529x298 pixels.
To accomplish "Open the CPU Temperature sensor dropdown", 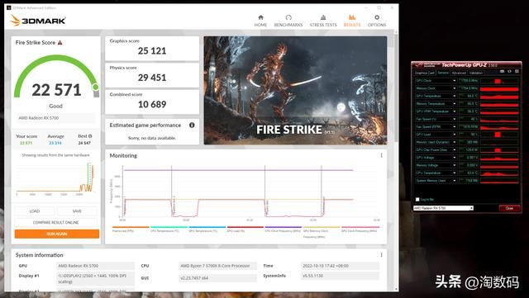I will pyautogui.click(x=455, y=173).
